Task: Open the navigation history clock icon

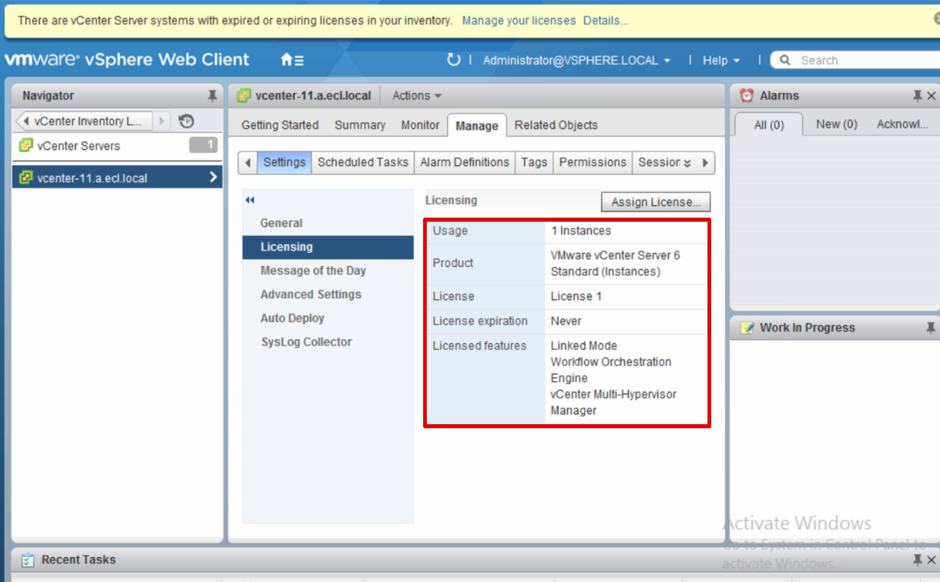Action: click(186, 121)
